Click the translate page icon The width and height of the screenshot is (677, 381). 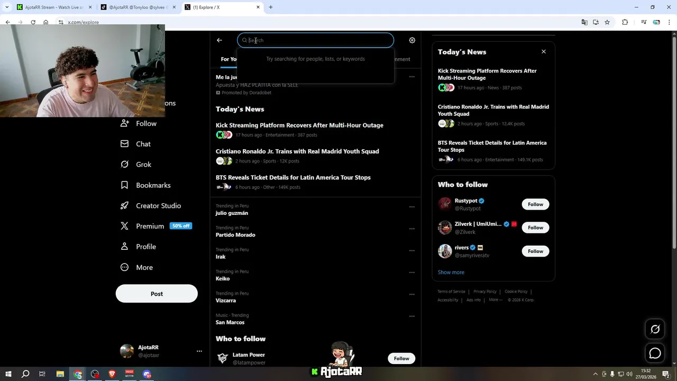point(584,22)
